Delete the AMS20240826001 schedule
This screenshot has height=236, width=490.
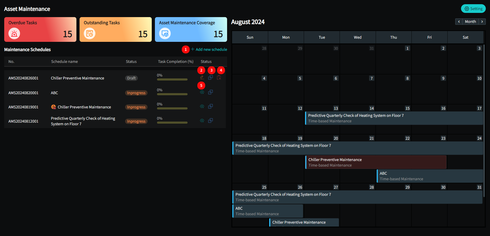click(x=219, y=78)
